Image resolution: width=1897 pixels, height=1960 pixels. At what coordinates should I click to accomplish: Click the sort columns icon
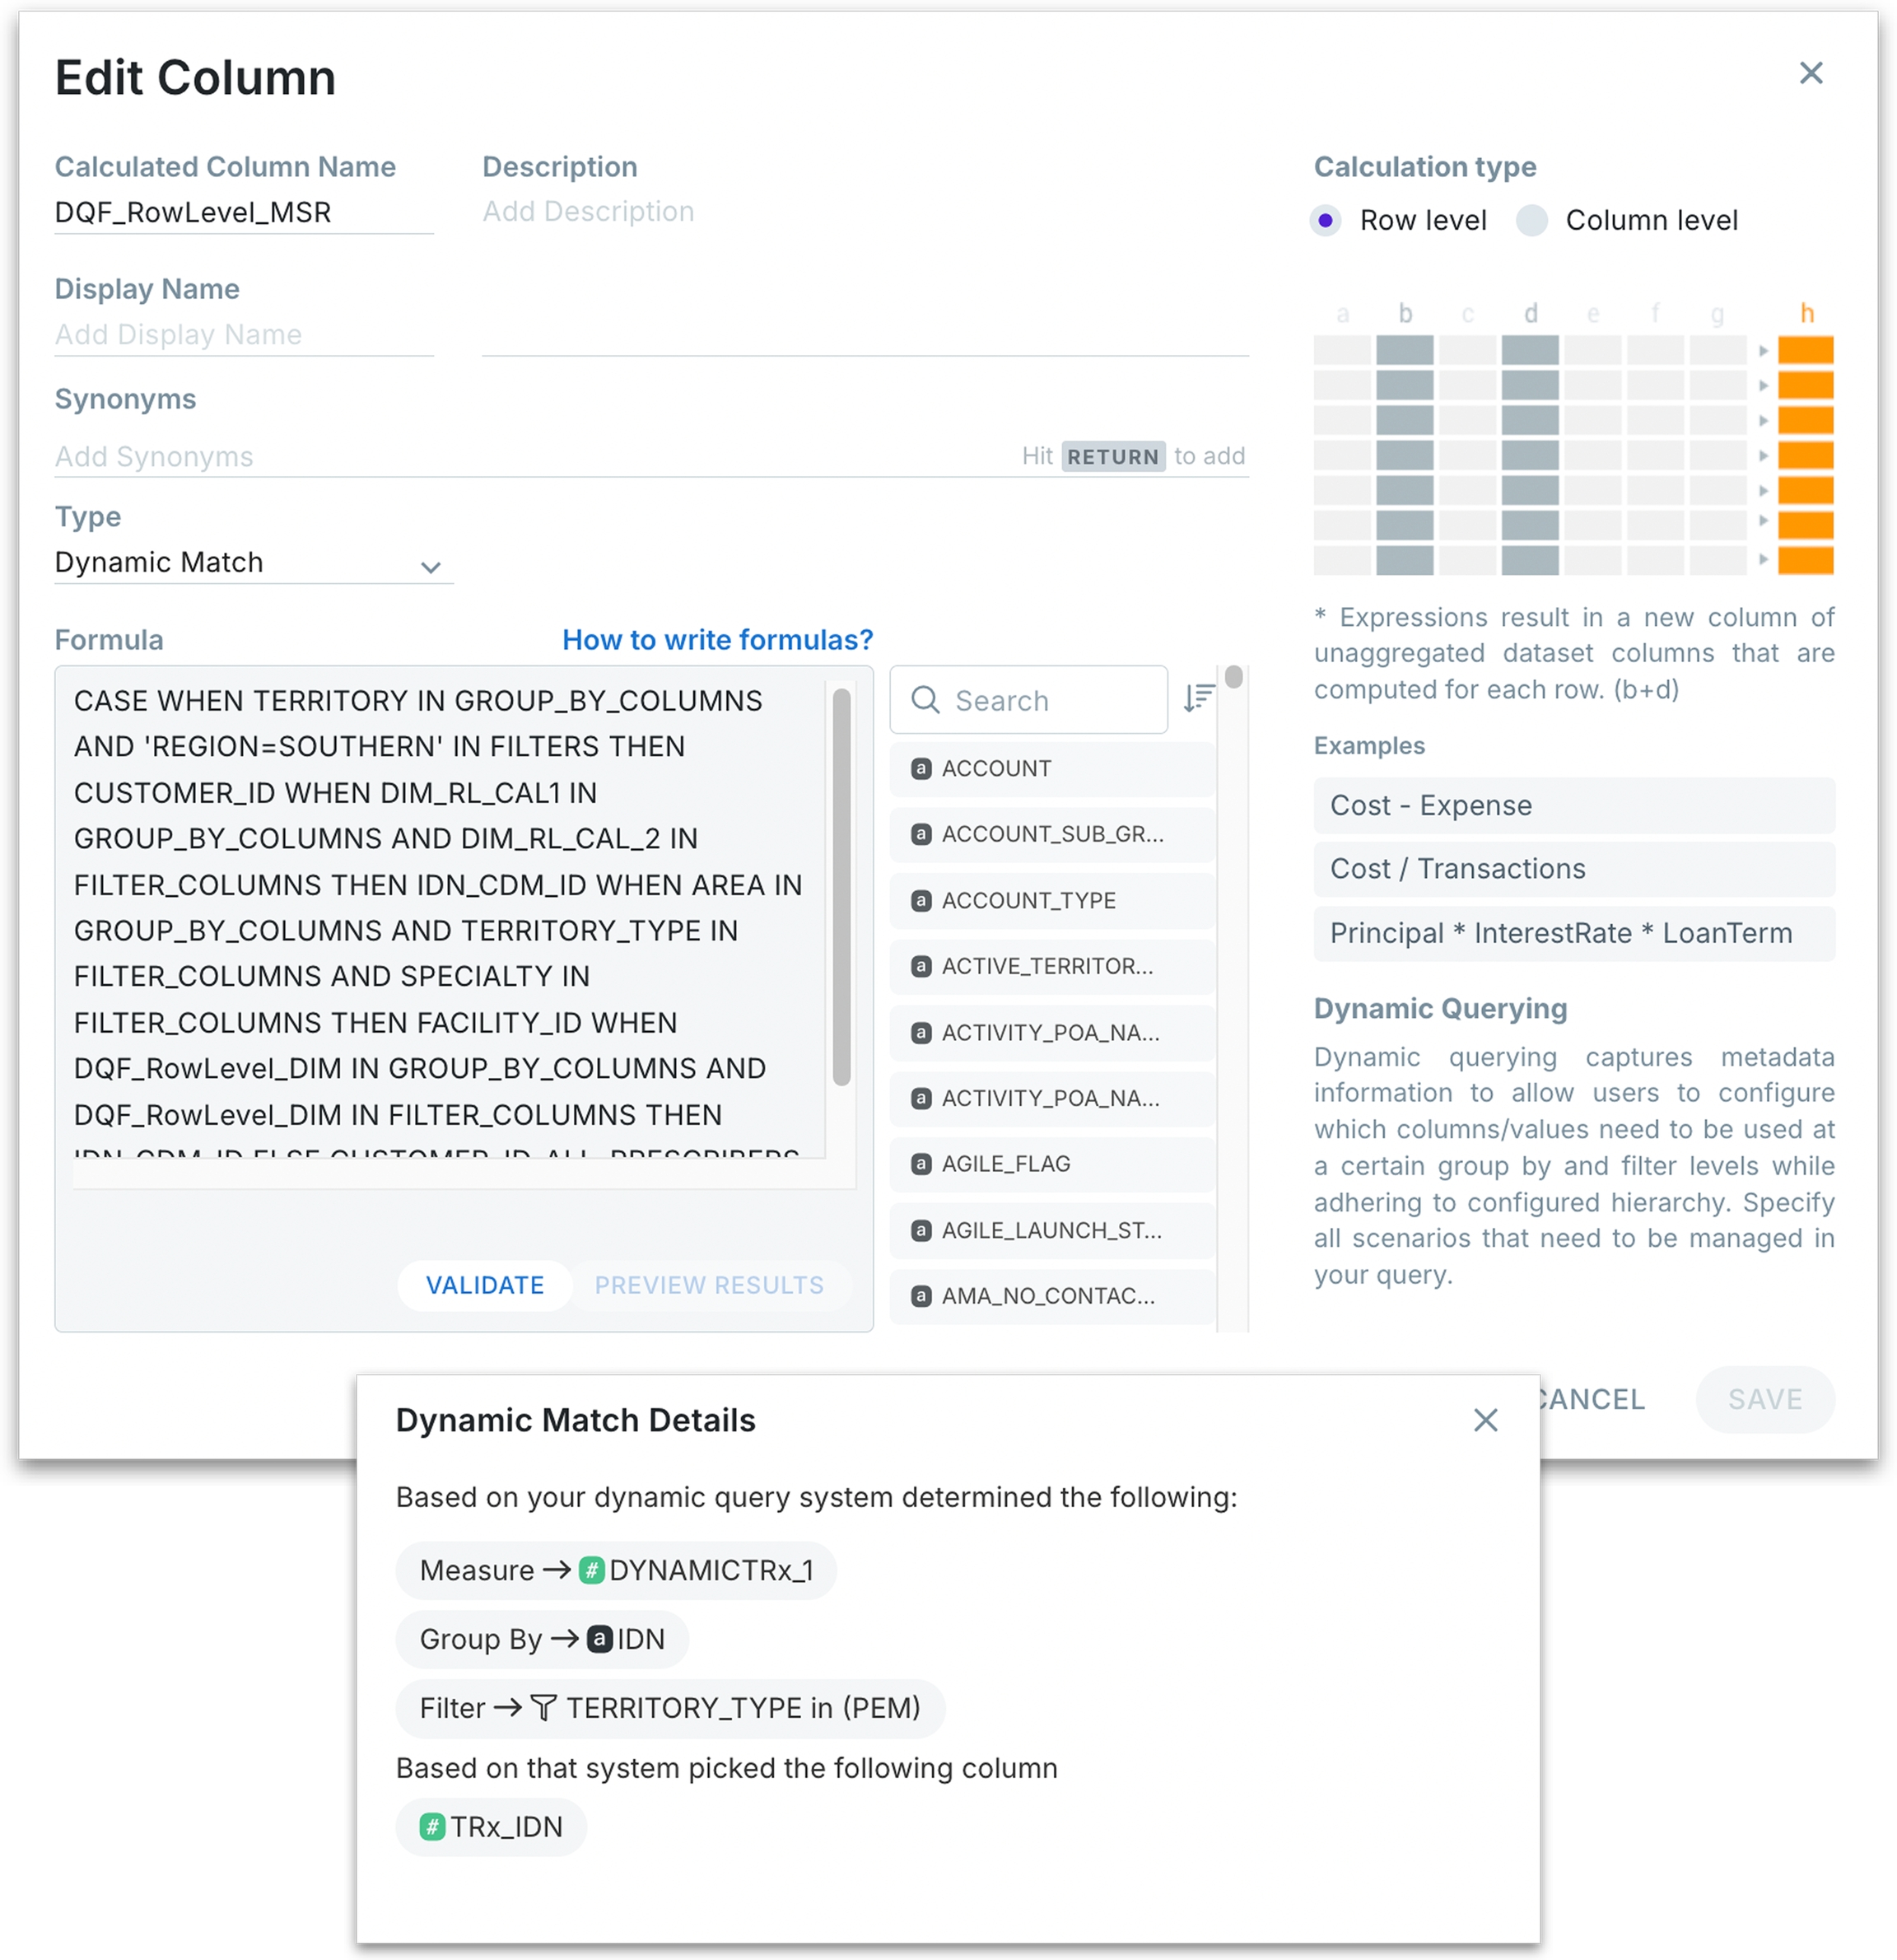[x=1197, y=698]
